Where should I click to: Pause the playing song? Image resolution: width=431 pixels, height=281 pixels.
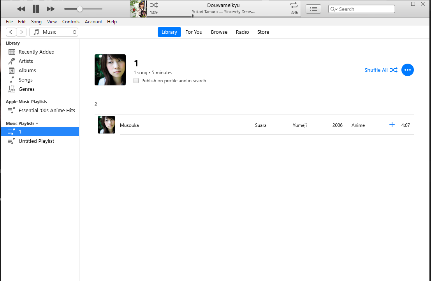click(36, 9)
